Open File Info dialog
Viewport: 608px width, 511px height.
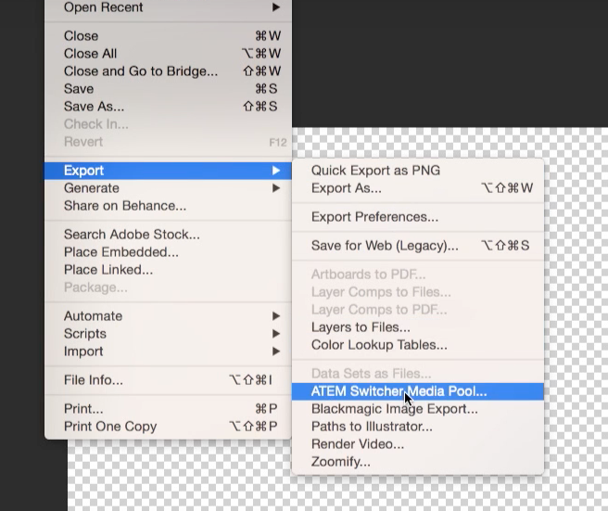tap(168, 380)
